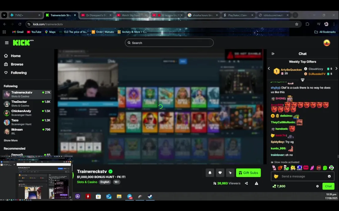Open the Gmail bookmark
This screenshot has height=211, width=339.
(18, 32)
